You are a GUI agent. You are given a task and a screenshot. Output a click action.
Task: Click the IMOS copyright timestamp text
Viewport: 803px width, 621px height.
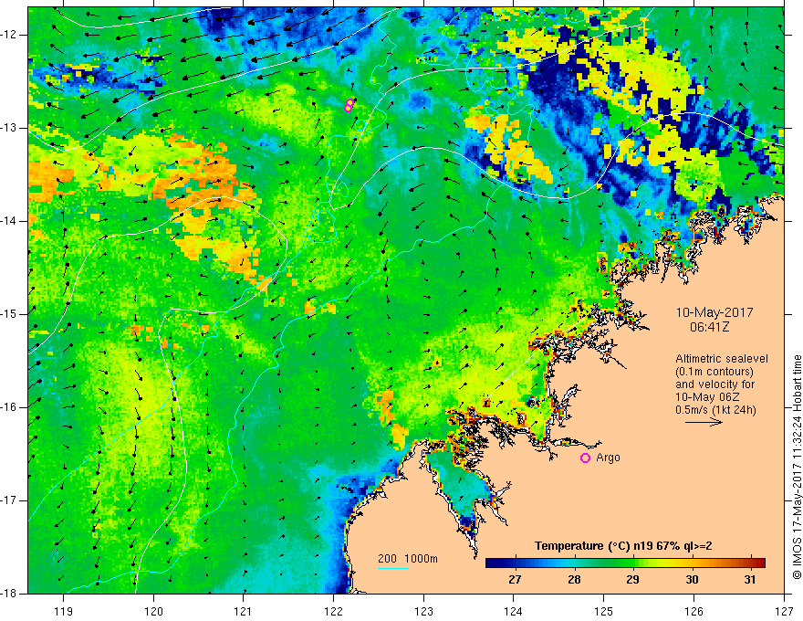click(797, 467)
